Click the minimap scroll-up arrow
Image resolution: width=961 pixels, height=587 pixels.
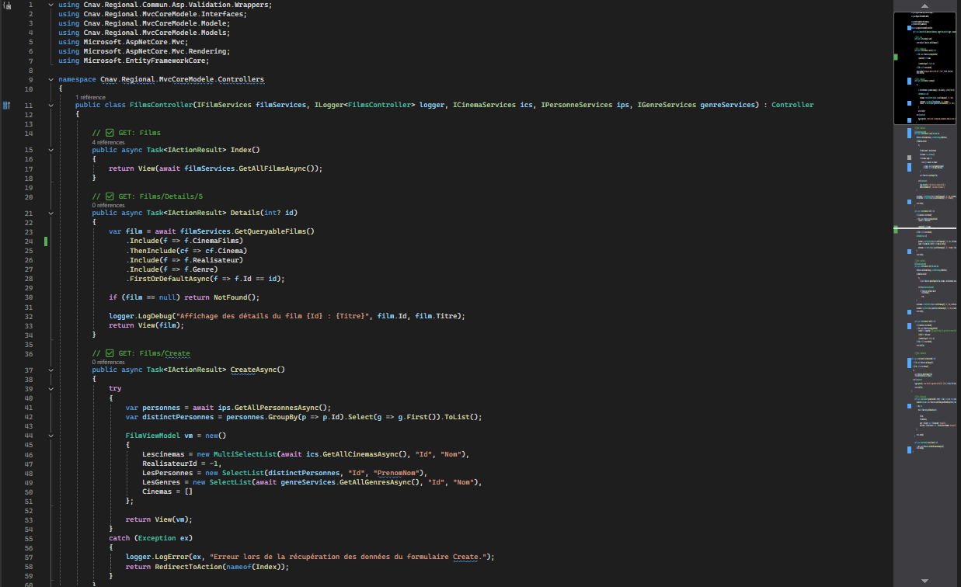click(924, 6)
